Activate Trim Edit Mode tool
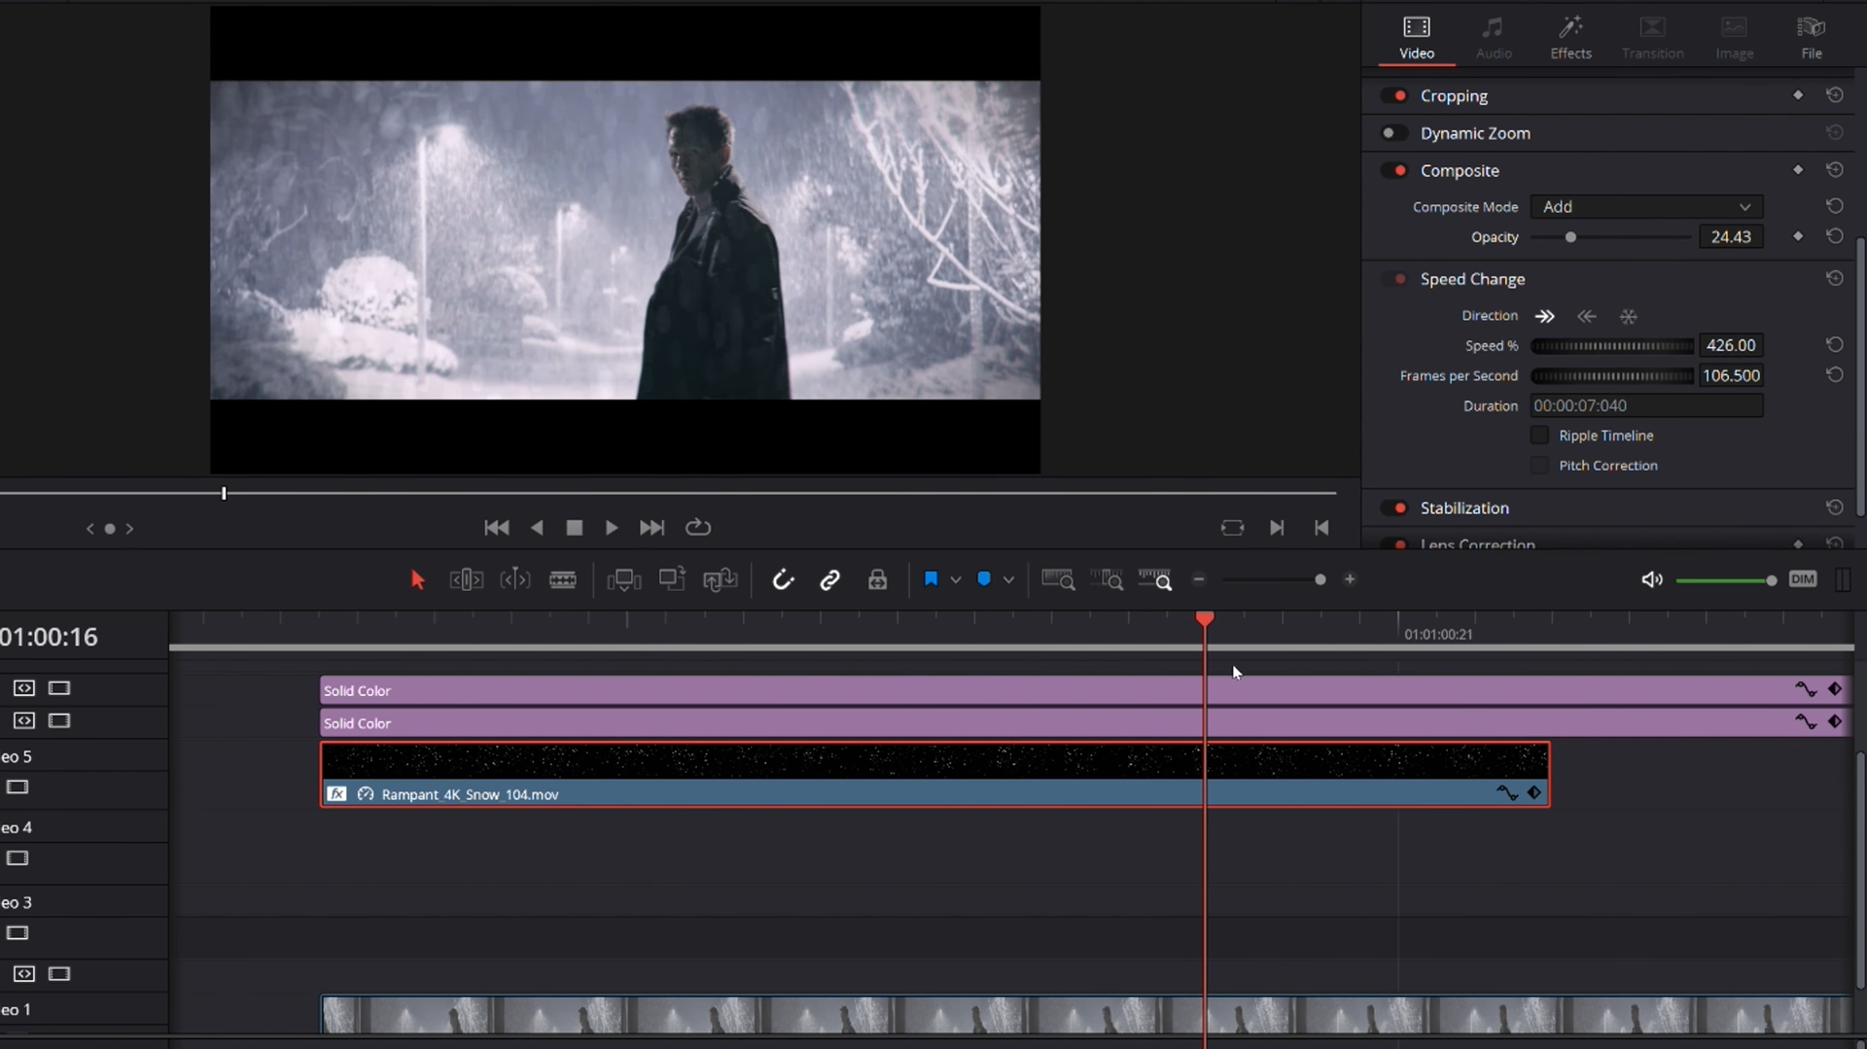Viewport: 1867px width, 1049px height. pos(467,580)
